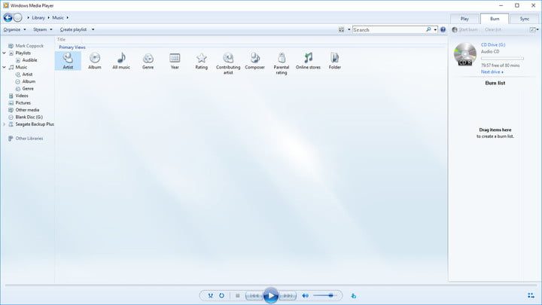Viewport: 542px width, 305px height.
Task: Click the help question mark icon
Action: [x=443, y=29]
